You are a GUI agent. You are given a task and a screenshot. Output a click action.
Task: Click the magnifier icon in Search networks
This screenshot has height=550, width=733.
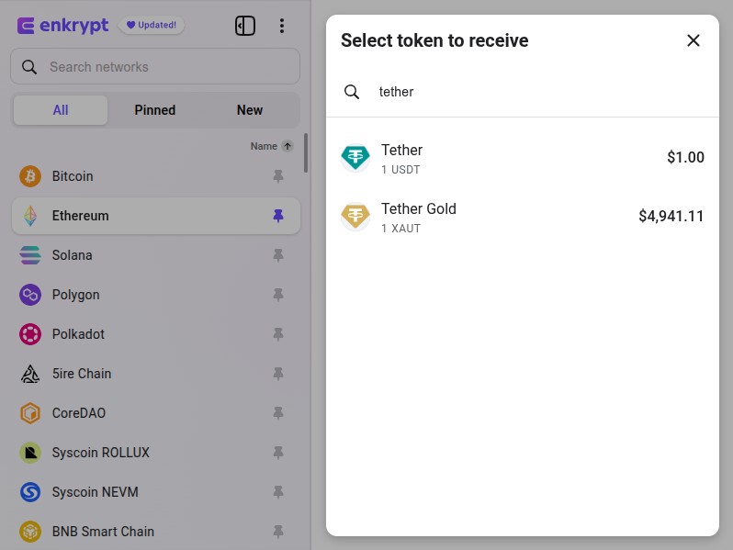tap(29, 67)
